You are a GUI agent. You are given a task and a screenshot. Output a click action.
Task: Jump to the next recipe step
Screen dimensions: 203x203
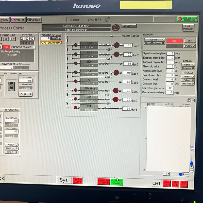(13, 39)
